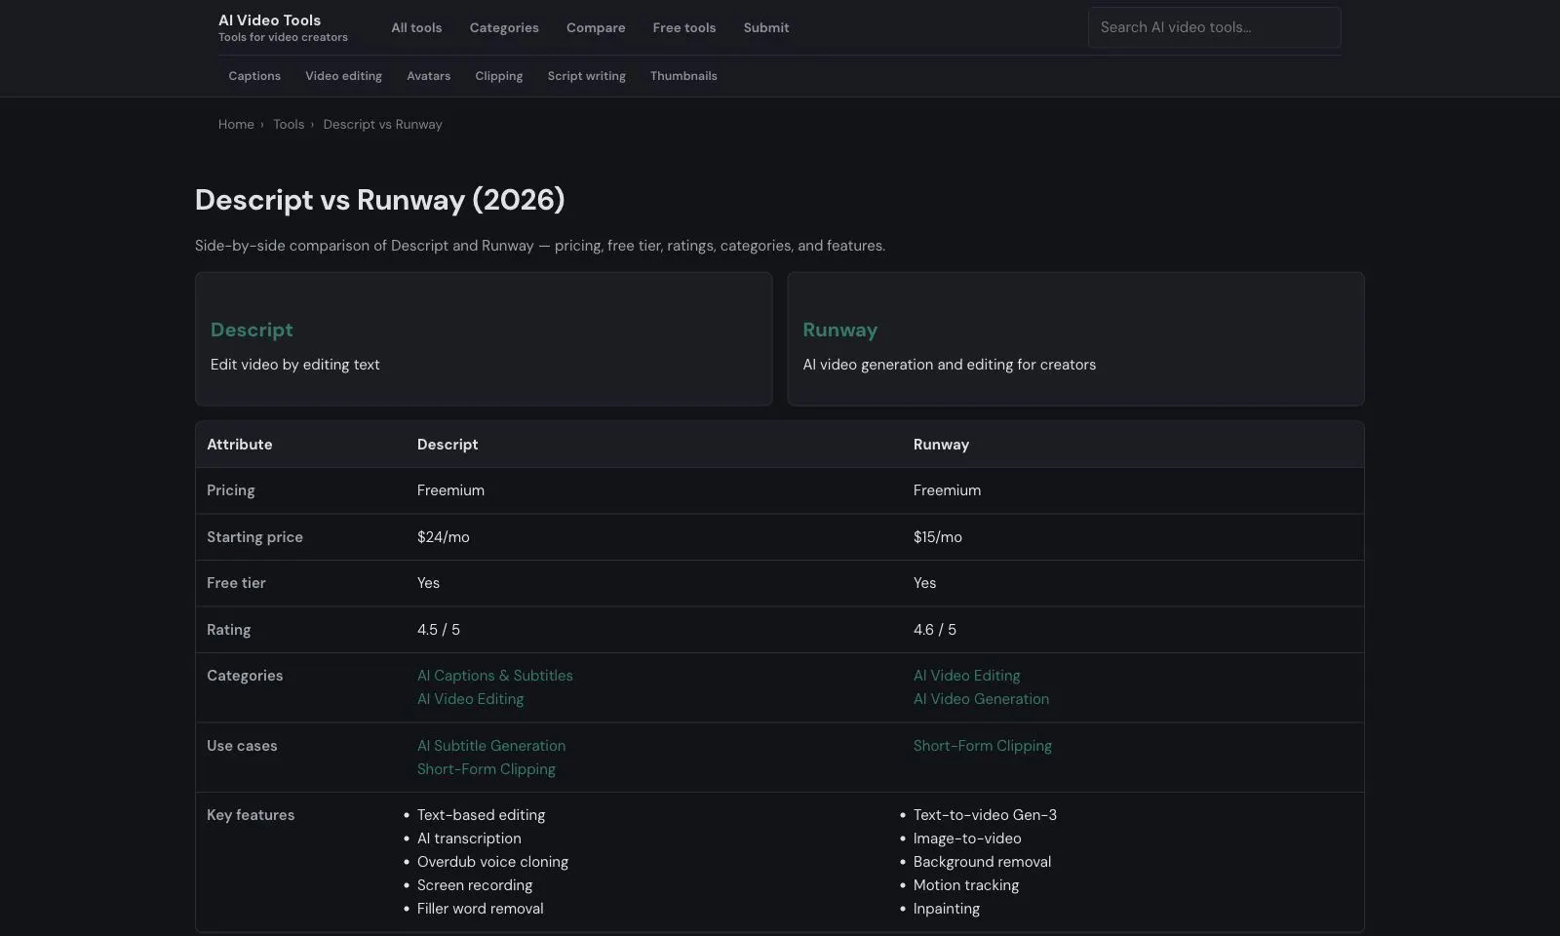Go to Categories in the top nav
The height and width of the screenshot is (936, 1560).
504,27
